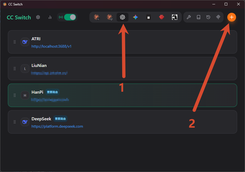Grab the drag handle of the LiuNian card
This screenshot has height=172, width=245.
point(15,69)
